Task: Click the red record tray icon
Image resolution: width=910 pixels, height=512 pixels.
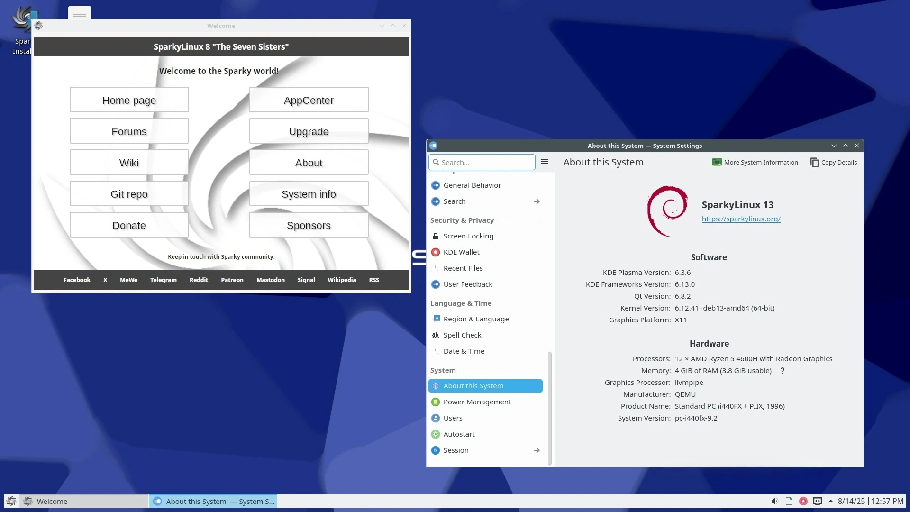Action: [x=803, y=501]
